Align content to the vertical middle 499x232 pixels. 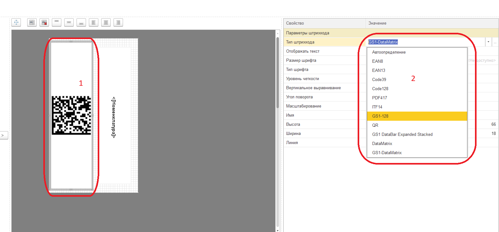coord(69,22)
